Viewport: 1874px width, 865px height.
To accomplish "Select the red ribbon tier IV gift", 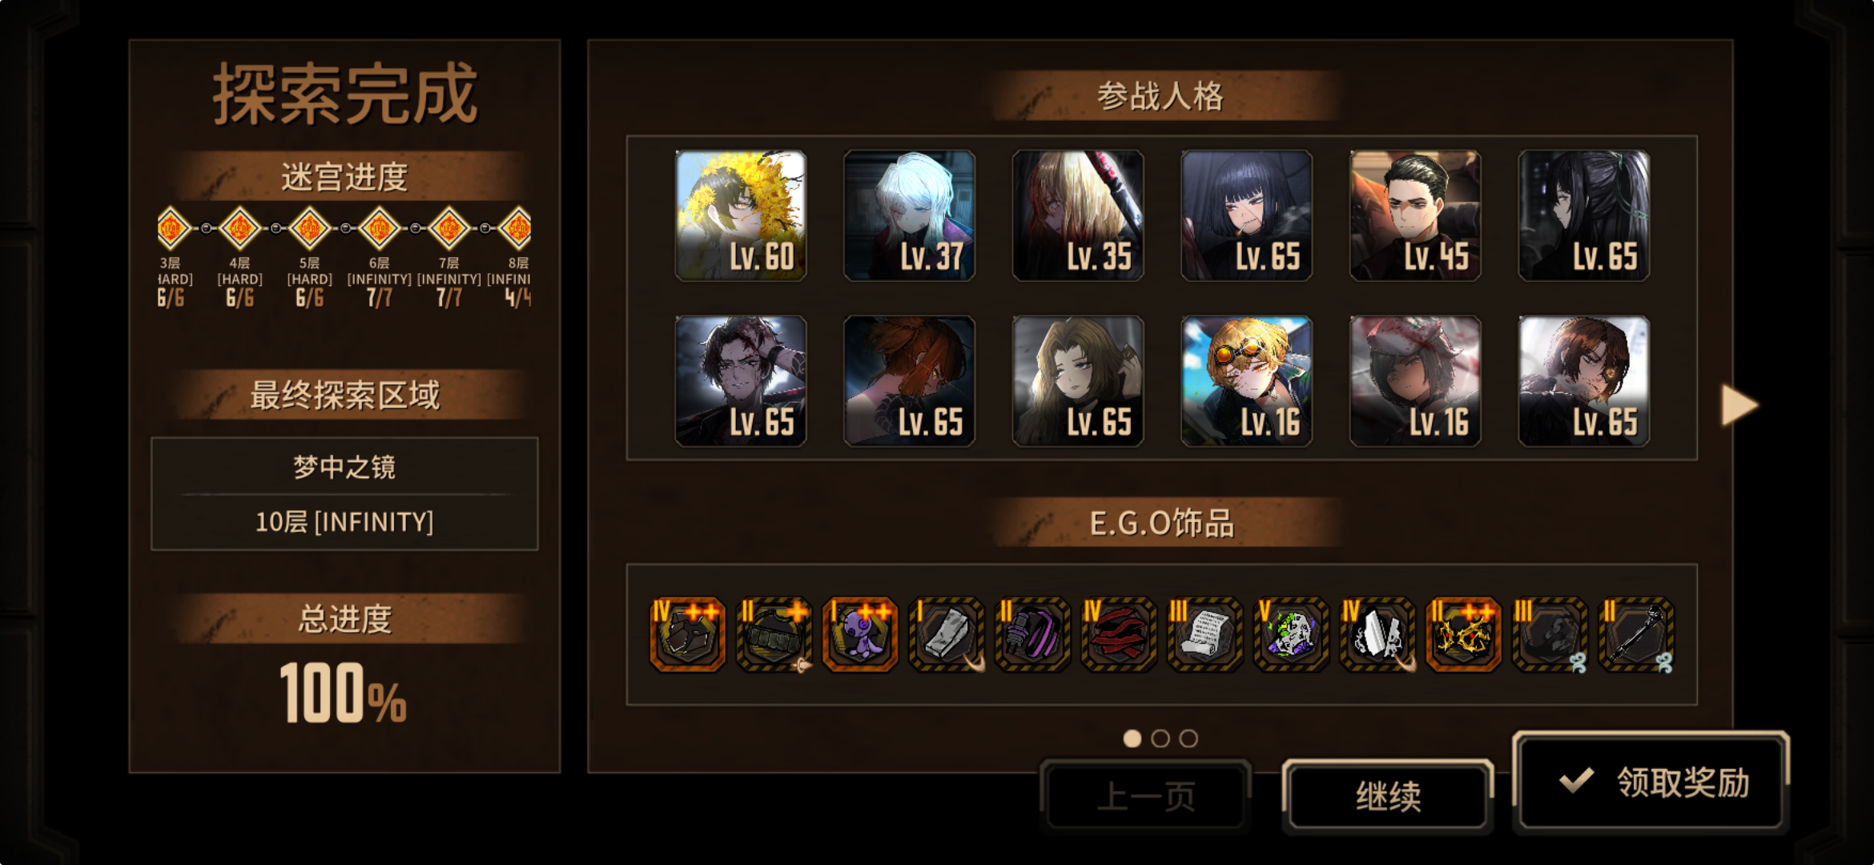I will pos(1119,634).
